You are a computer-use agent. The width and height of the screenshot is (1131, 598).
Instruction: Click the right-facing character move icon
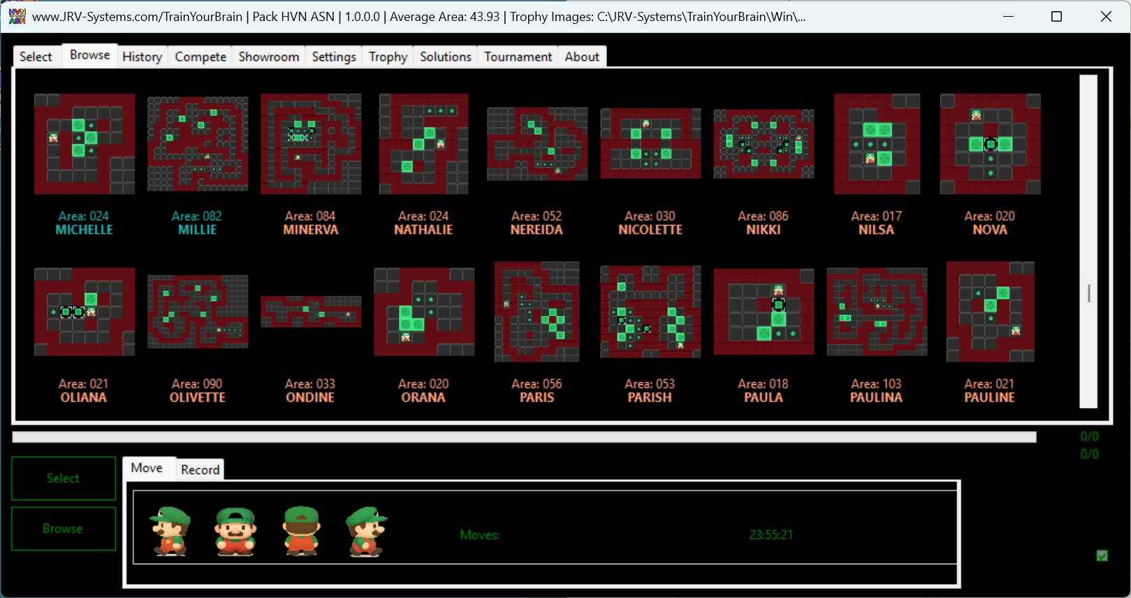click(367, 531)
